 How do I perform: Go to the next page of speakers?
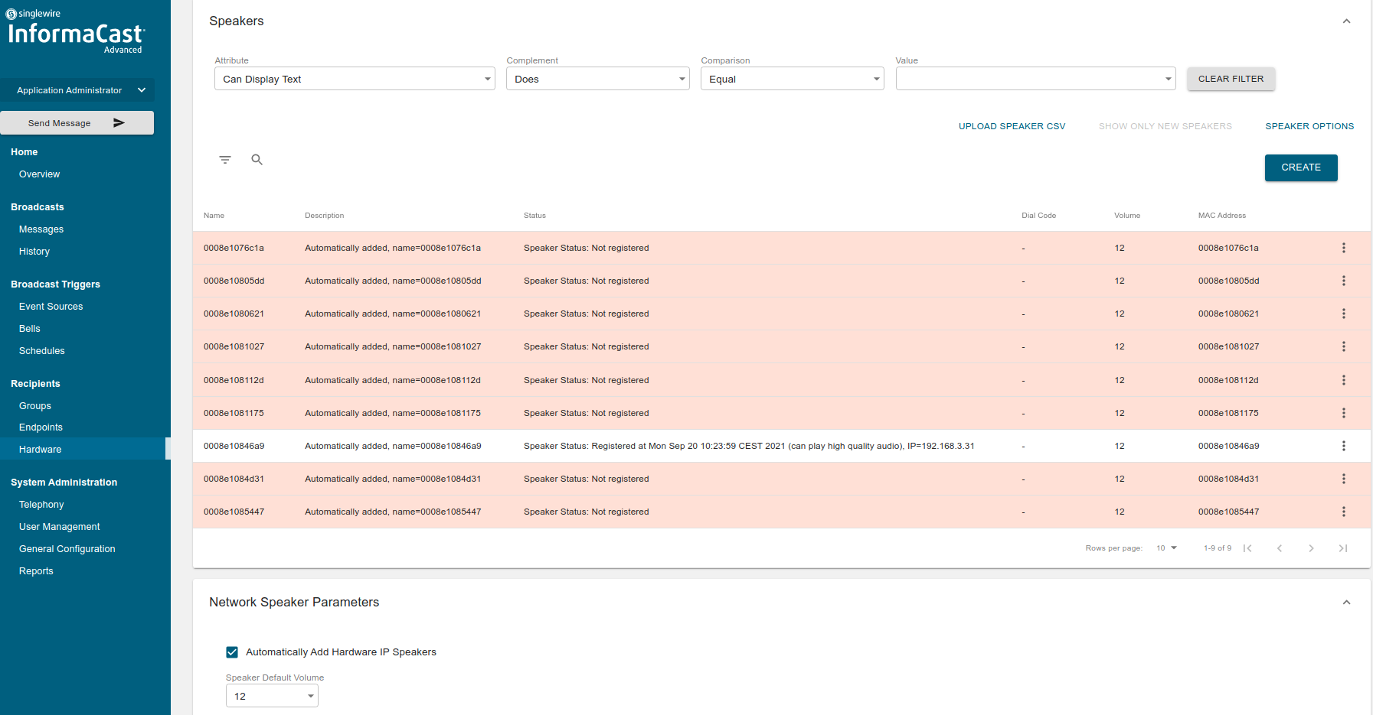click(1311, 548)
